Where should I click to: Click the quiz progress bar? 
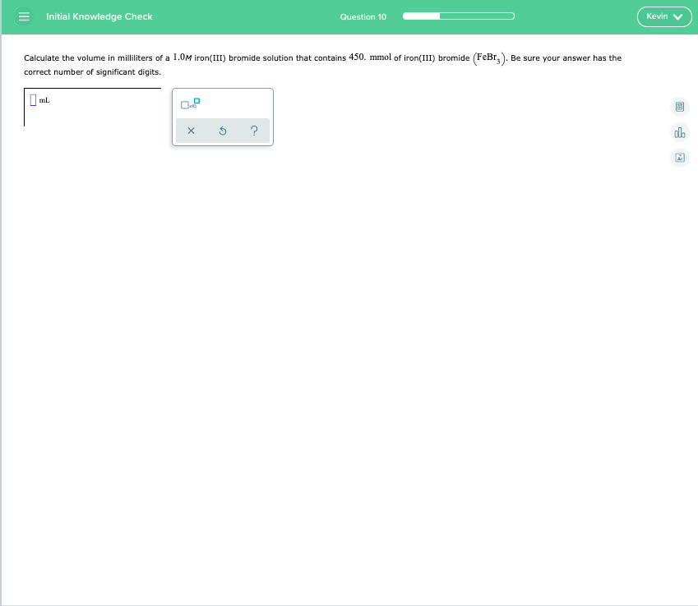click(459, 15)
